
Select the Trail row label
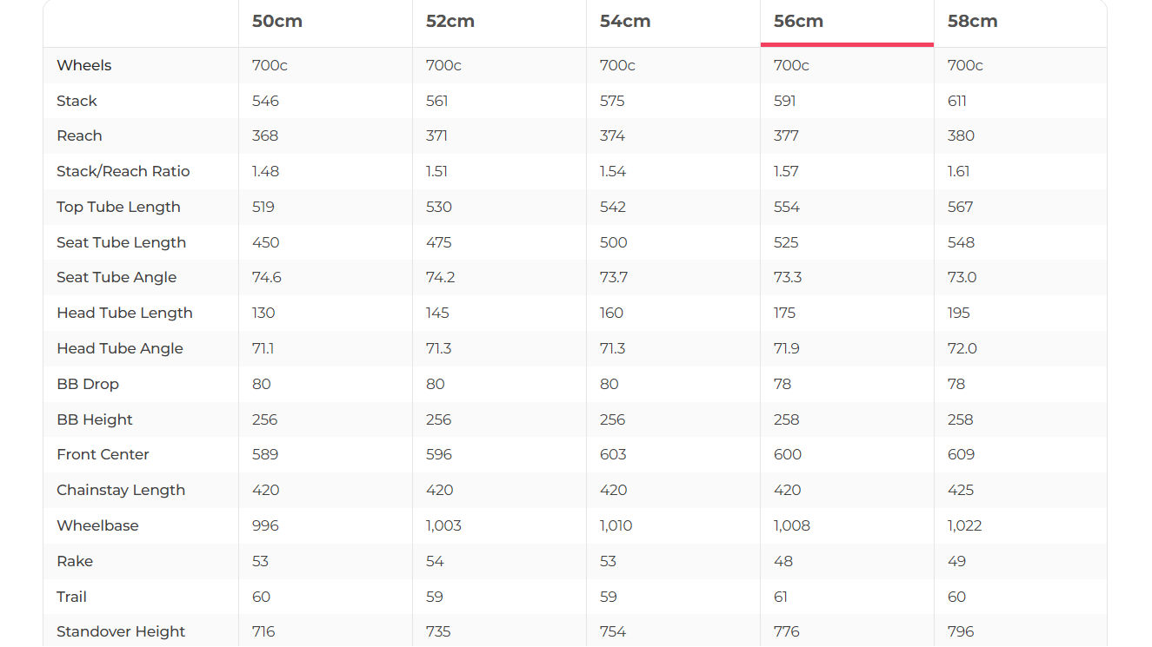(x=71, y=597)
